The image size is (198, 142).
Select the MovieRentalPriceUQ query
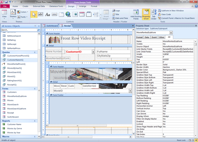click(x=19, y=64)
